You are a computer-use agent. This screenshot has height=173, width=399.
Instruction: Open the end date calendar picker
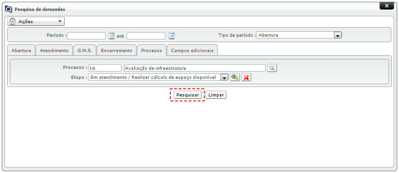pos(172,36)
